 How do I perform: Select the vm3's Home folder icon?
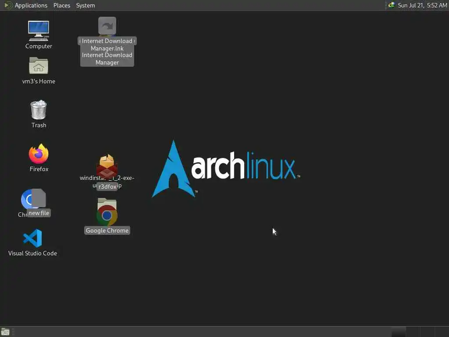tap(39, 66)
